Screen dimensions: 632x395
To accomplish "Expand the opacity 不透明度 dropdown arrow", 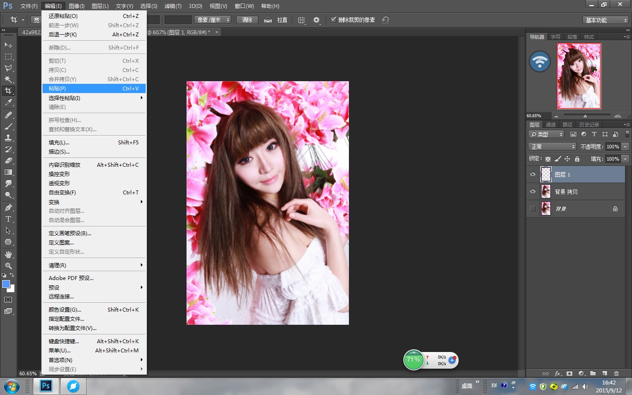I will tap(625, 147).
